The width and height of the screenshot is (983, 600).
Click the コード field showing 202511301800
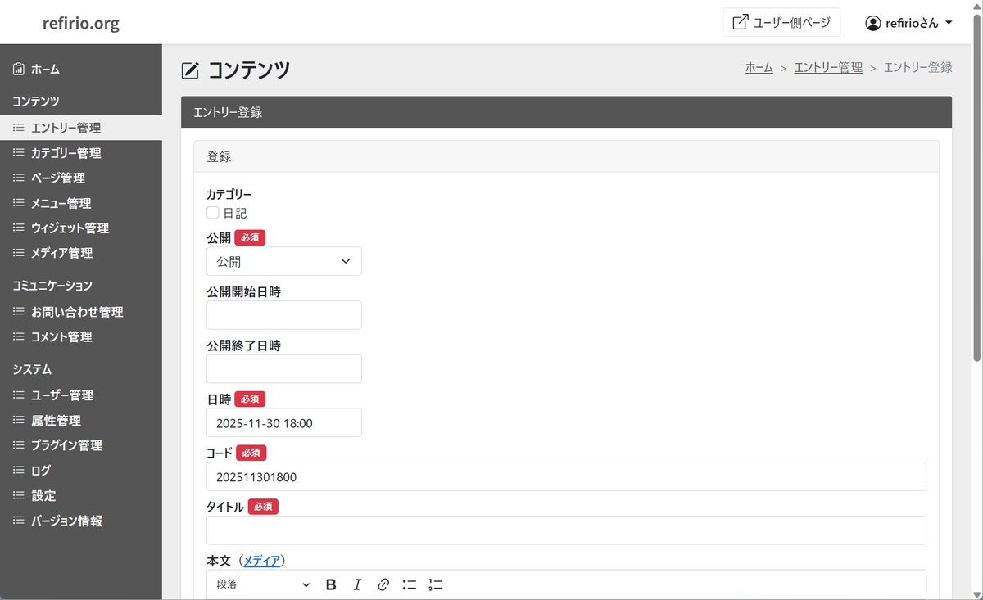click(x=566, y=476)
